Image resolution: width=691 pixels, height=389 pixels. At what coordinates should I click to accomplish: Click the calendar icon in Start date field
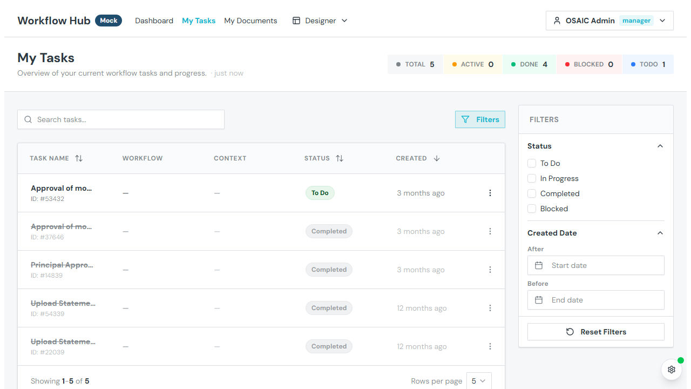(x=539, y=265)
